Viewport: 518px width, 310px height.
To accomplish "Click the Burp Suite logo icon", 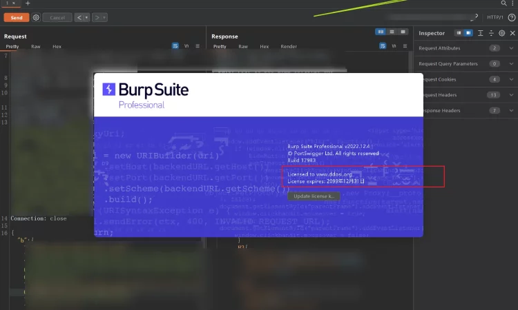I will pos(108,90).
